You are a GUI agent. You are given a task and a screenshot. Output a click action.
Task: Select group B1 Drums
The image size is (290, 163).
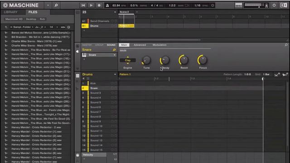click(99, 26)
